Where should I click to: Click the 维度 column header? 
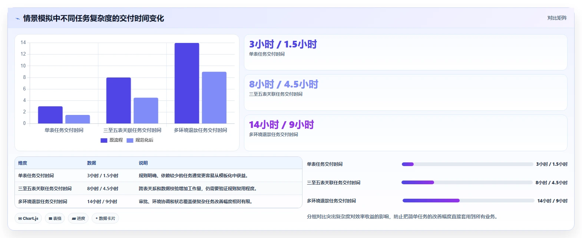pos(23,163)
